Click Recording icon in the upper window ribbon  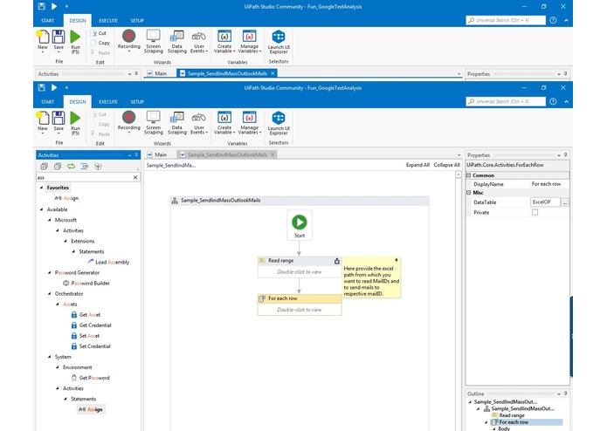coord(129,36)
